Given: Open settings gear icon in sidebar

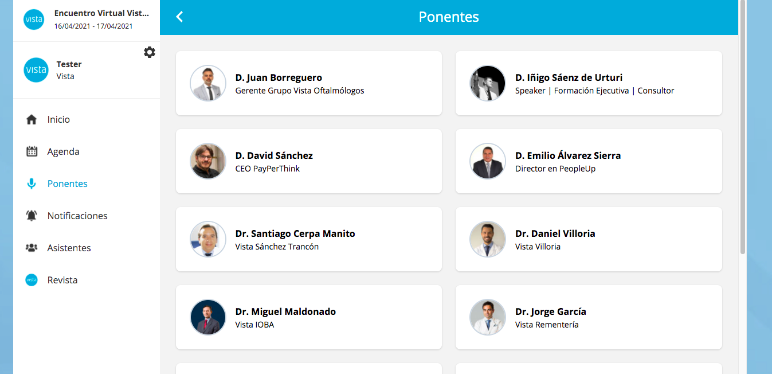Looking at the screenshot, I should pyautogui.click(x=150, y=52).
